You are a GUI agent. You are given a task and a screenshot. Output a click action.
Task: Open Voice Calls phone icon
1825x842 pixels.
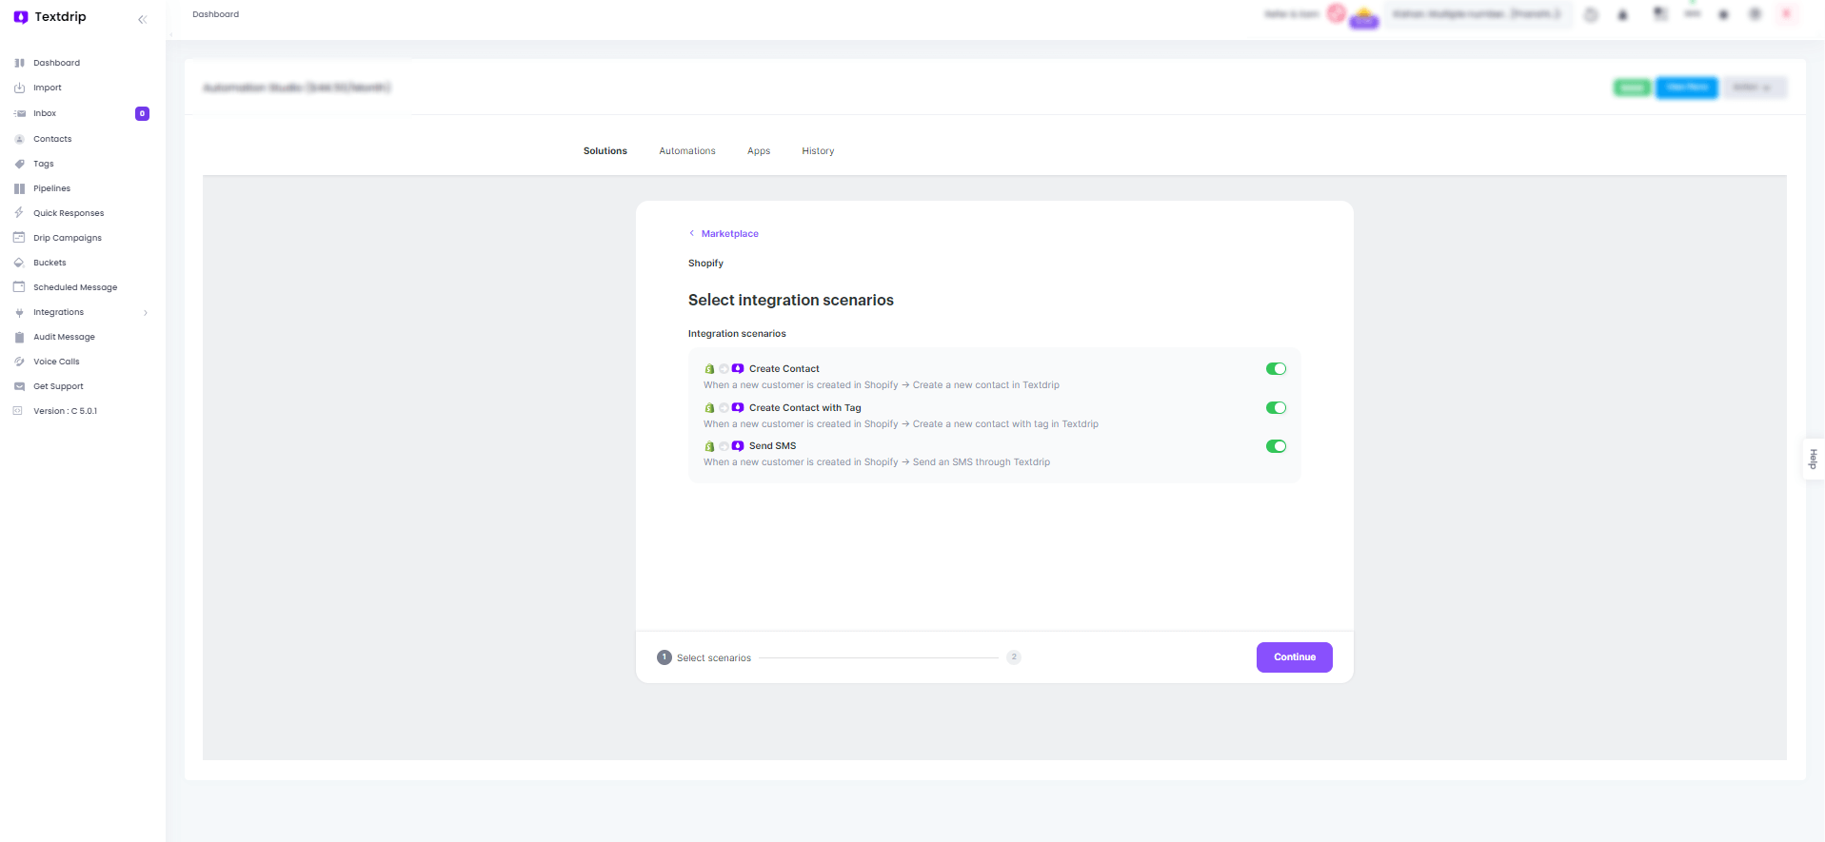(19, 362)
